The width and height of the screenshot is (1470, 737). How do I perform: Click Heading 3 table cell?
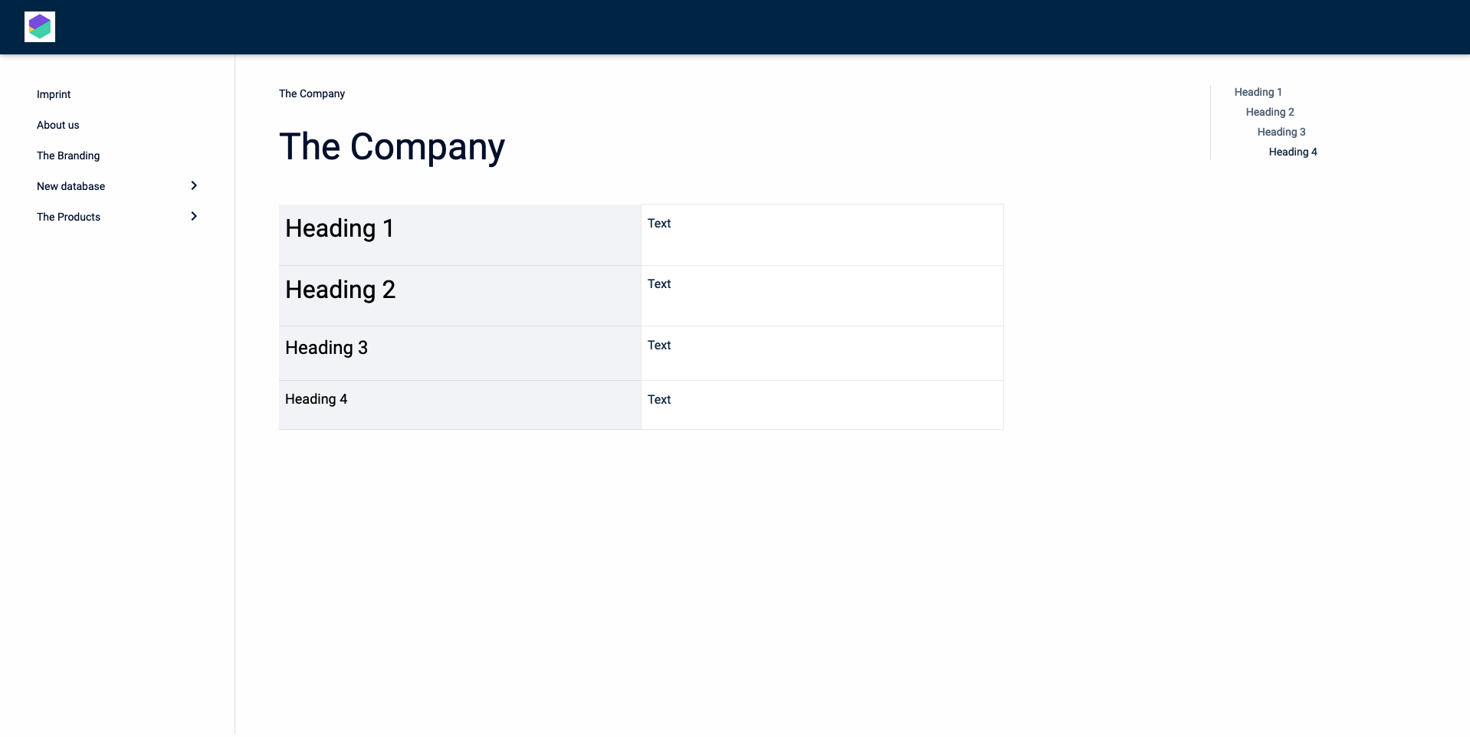[x=326, y=348]
